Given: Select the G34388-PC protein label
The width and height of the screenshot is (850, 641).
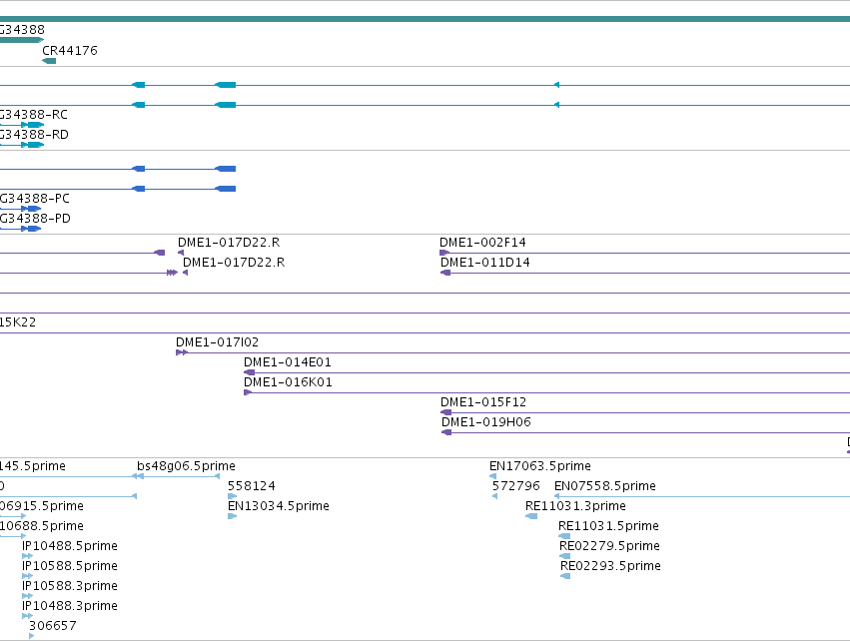Looking at the screenshot, I should pos(35,199).
